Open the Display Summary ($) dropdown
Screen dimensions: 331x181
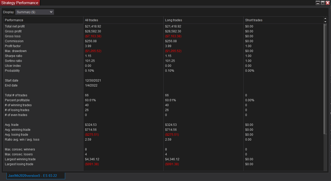[x=35, y=12]
